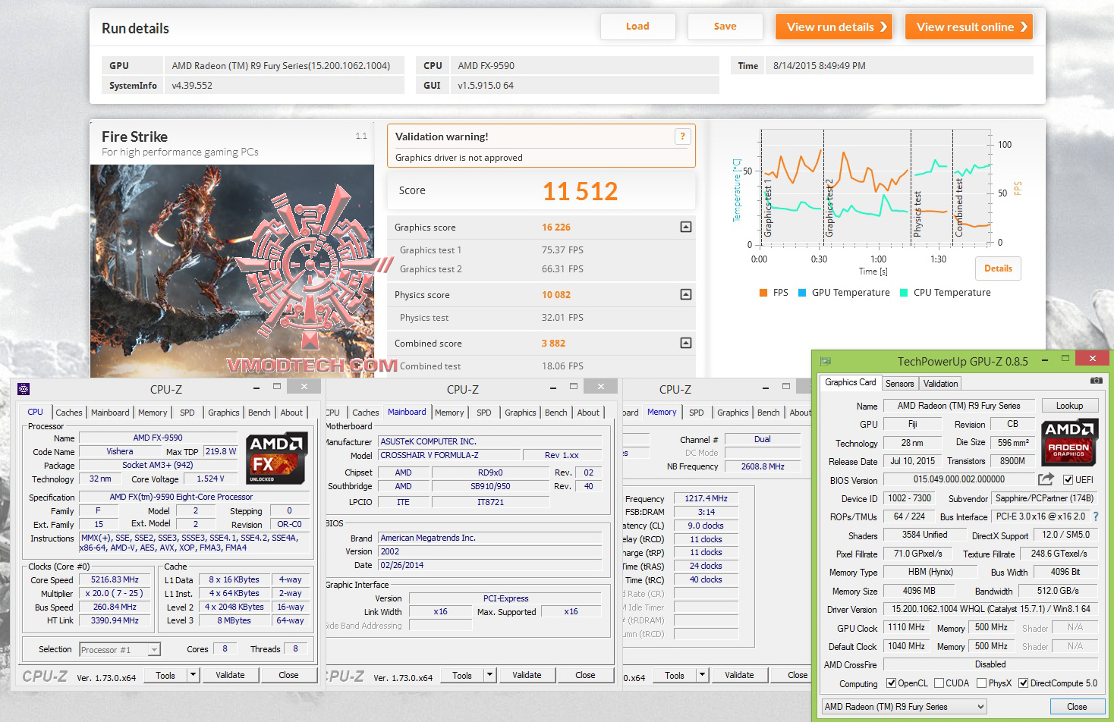The width and height of the screenshot is (1114, 722).
Task: Click the share icon beside GPU-Z BIOS Version
Action: tap(1046, 479)
